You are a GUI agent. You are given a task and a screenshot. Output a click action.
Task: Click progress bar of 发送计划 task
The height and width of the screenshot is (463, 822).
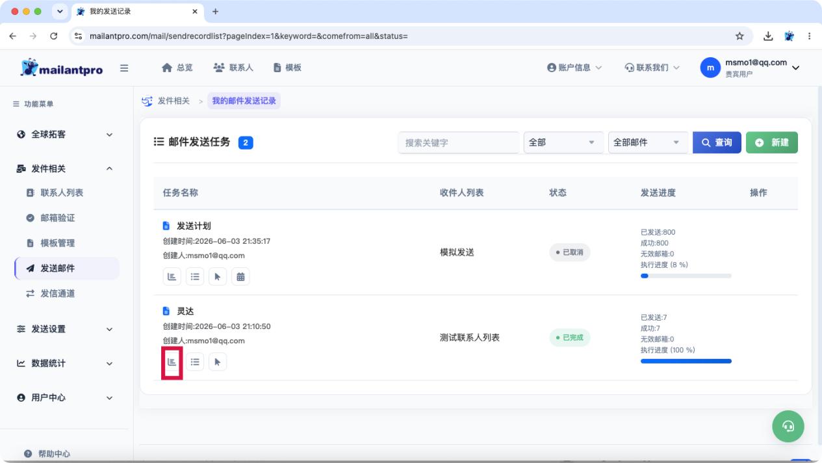[686, 276]
